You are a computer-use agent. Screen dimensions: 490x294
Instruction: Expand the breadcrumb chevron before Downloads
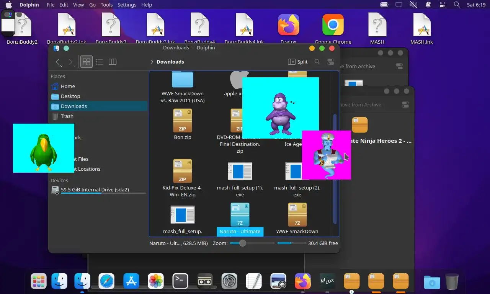point(152,62)
